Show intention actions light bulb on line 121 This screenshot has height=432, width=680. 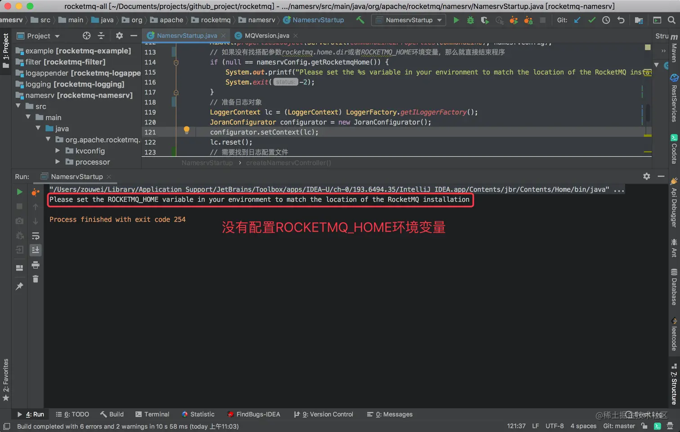click(187, 130)
